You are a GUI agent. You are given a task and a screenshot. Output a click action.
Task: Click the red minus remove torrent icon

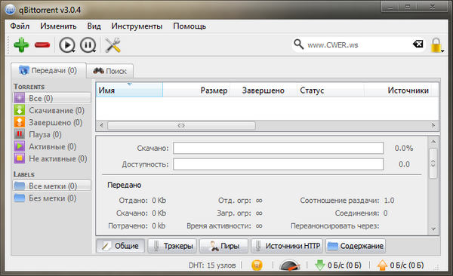(42, 45)
